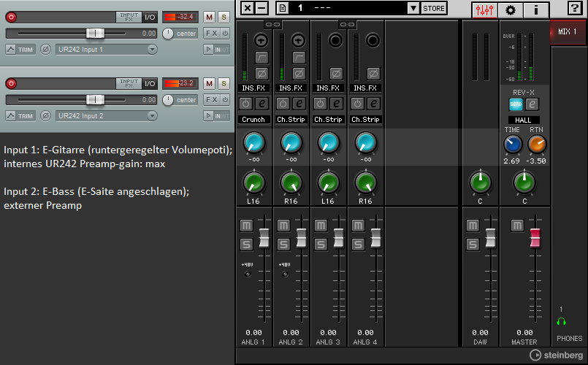The image size is (588, 365).
Task: Open INS.FX selector on ANLG 3
Action: click(x=328, y=88)
